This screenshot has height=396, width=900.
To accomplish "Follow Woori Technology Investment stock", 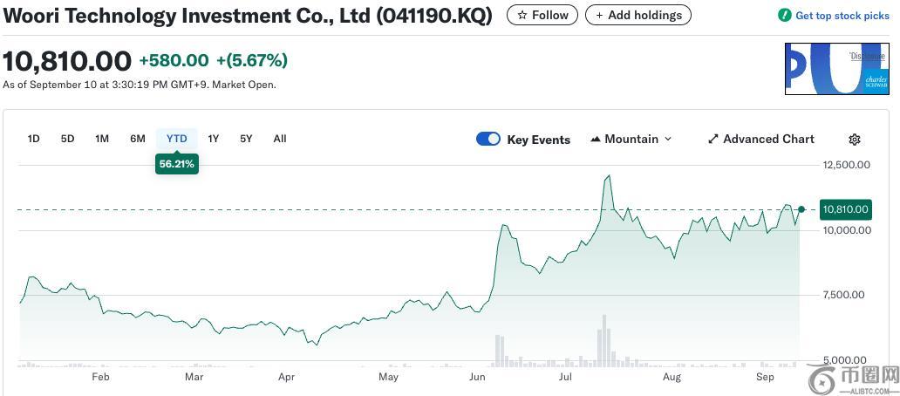I will [542, 15].
